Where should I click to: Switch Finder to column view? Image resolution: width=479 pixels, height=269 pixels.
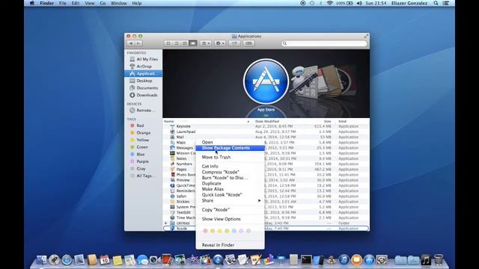[185, 43]
